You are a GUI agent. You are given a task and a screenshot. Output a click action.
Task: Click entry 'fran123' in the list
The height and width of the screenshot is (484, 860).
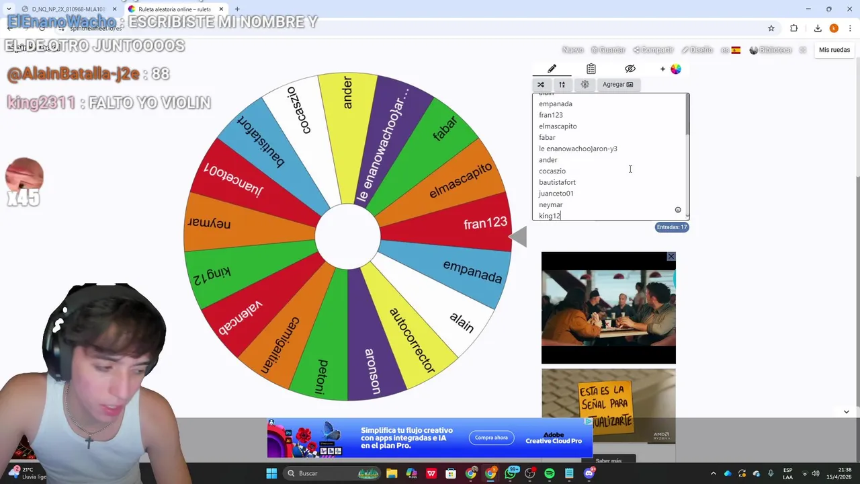point(551,115)
